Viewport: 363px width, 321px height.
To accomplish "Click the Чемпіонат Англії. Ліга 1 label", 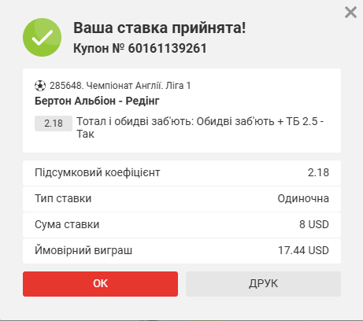I will (139, 86).
